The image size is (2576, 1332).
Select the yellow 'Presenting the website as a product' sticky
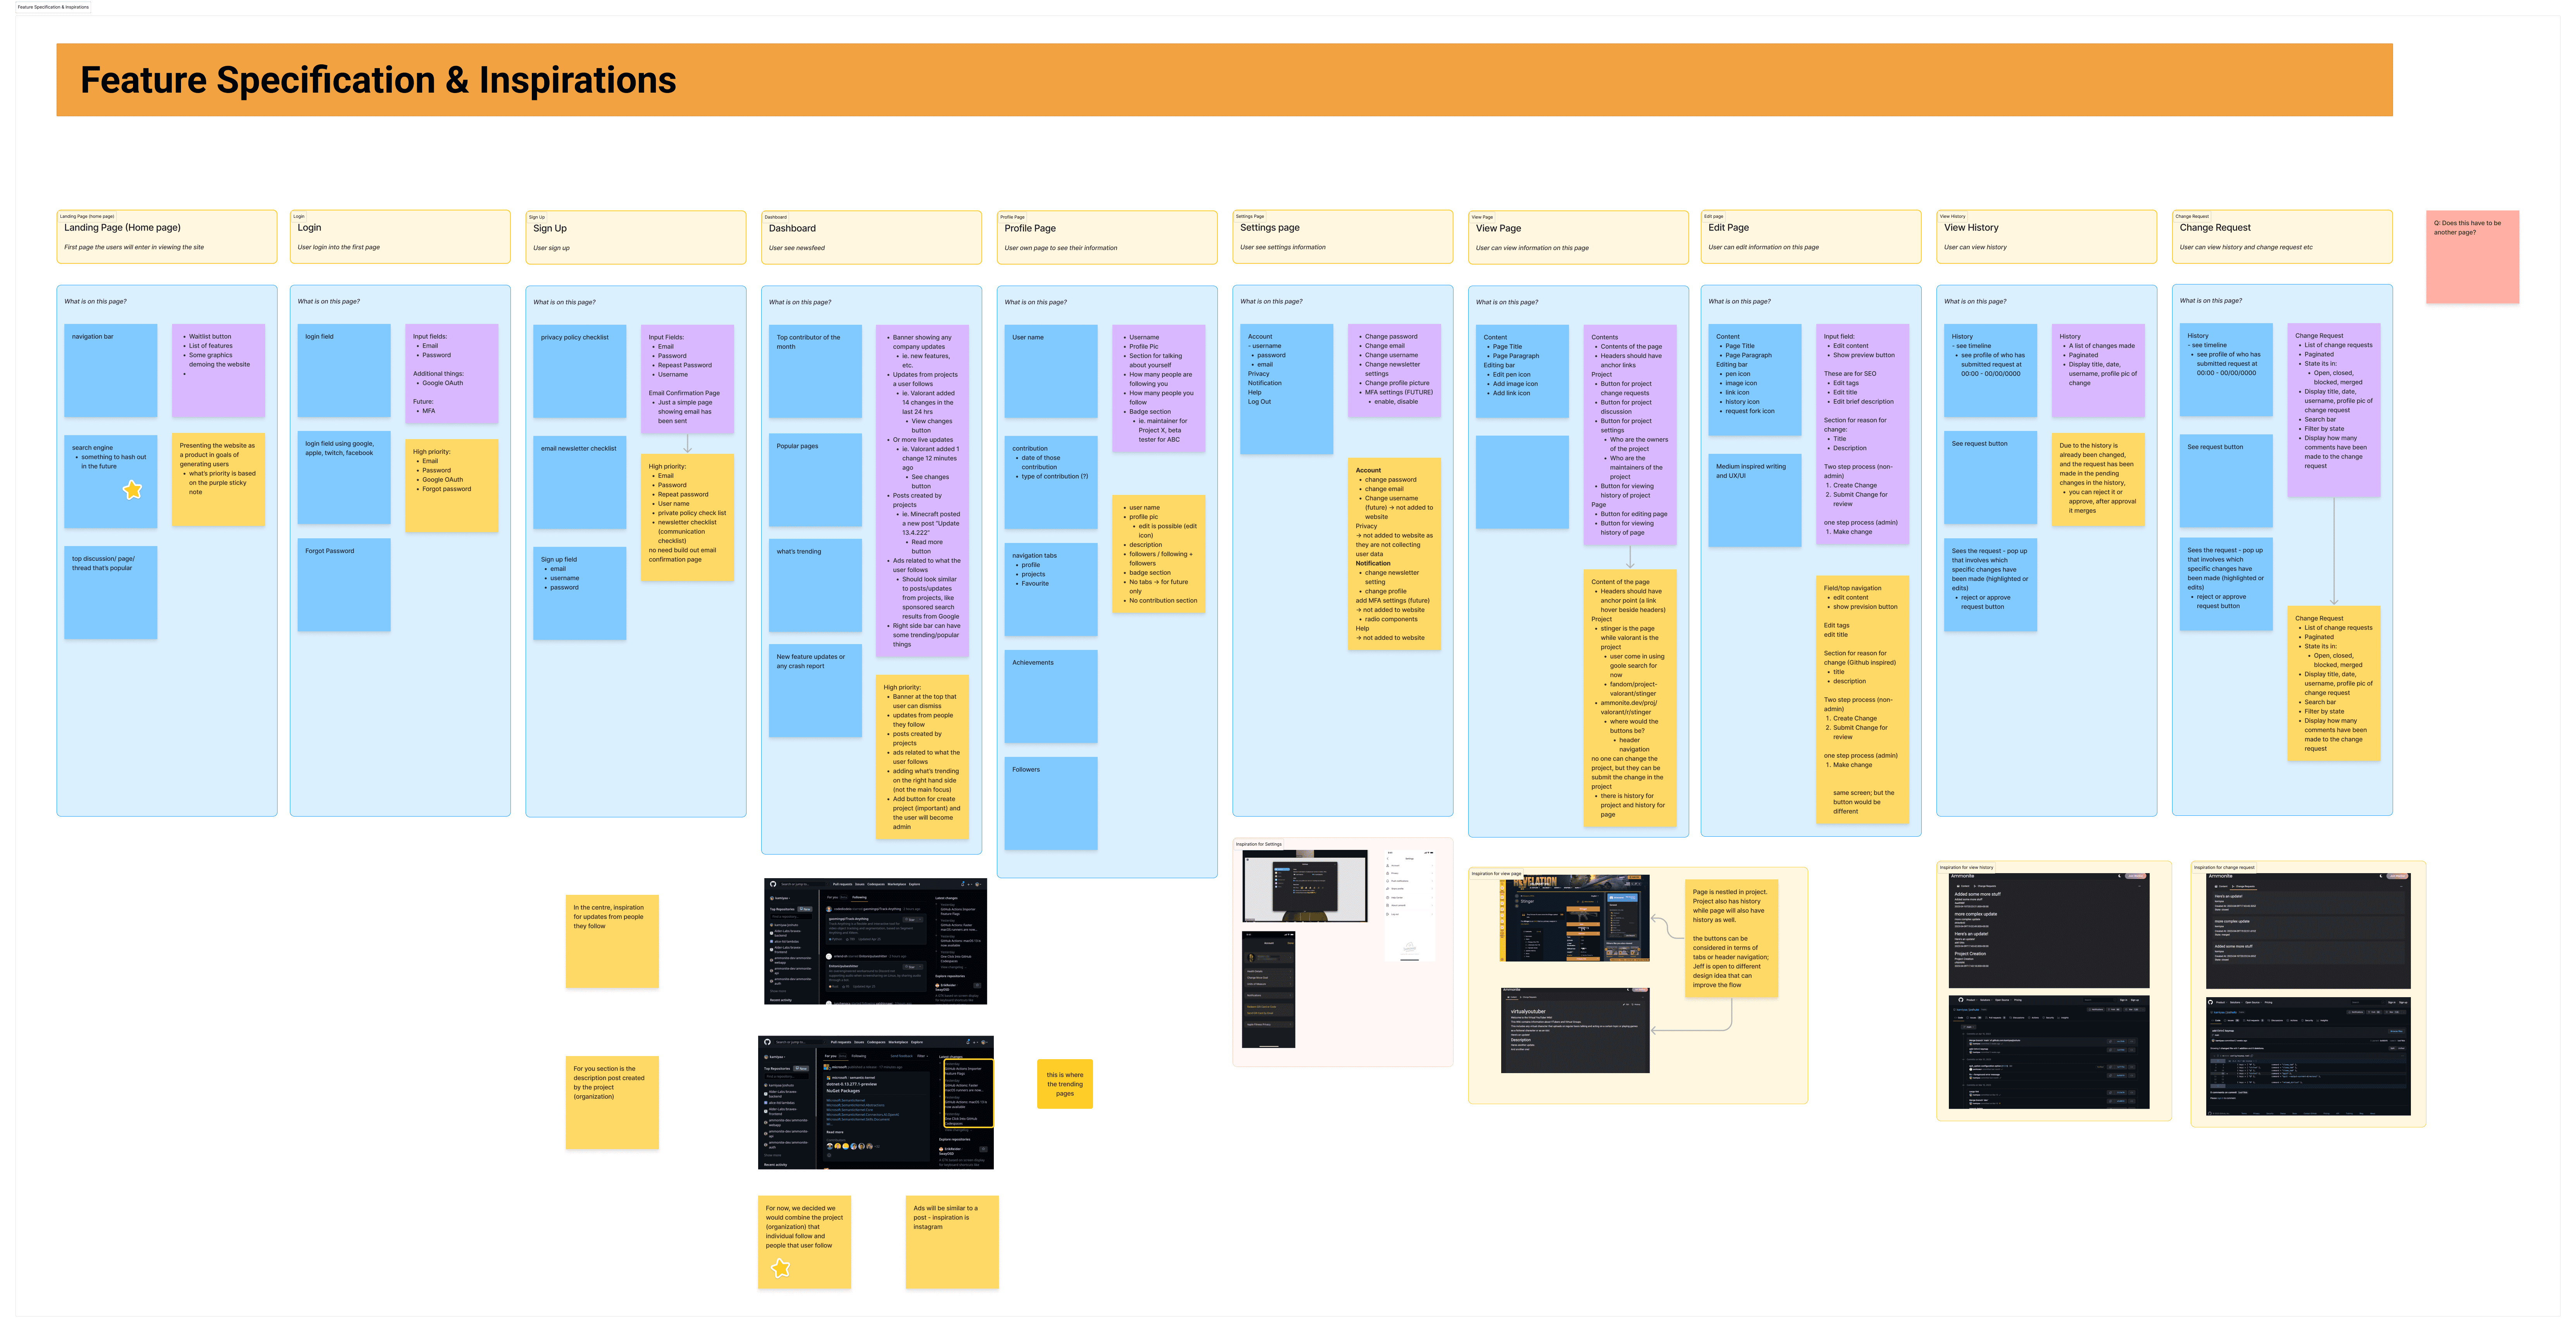218,479
